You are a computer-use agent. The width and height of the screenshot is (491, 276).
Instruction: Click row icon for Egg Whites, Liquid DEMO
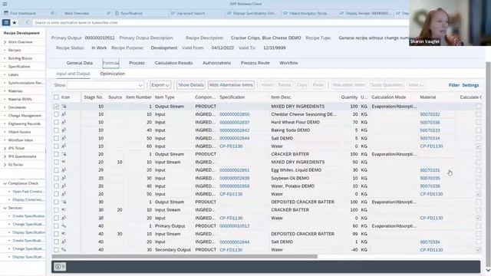click(64, 170)
